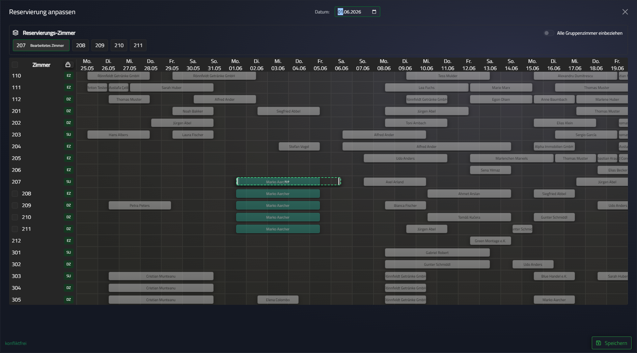Click the SU badge of room 301

(68, 253)
